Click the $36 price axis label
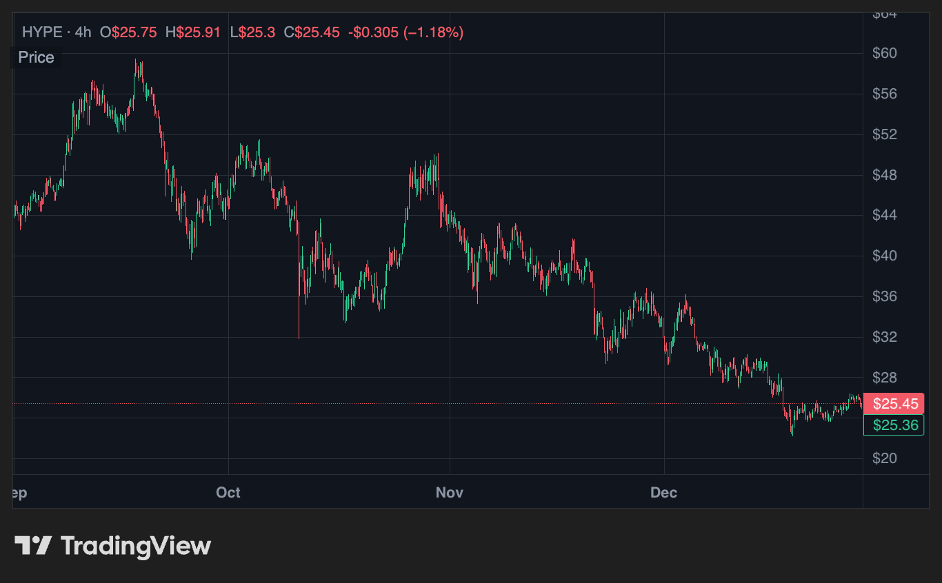The image size is (942, 583). pos(886,296)
